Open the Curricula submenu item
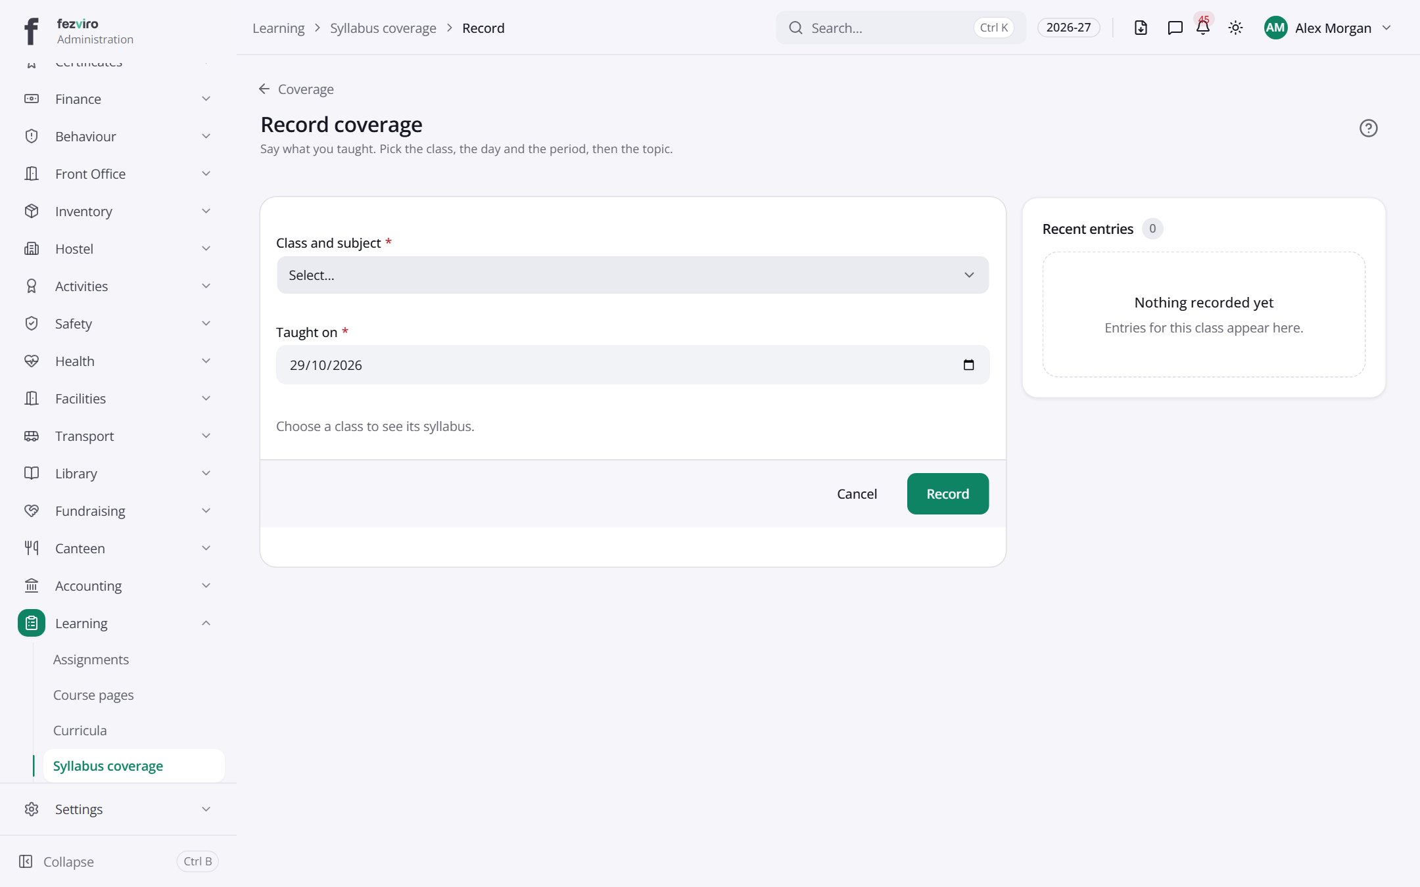 80,731
